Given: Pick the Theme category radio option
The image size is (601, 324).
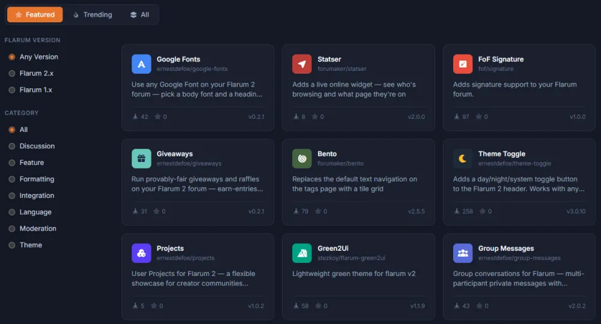Looking at the screenshot, I should (12, 245).
